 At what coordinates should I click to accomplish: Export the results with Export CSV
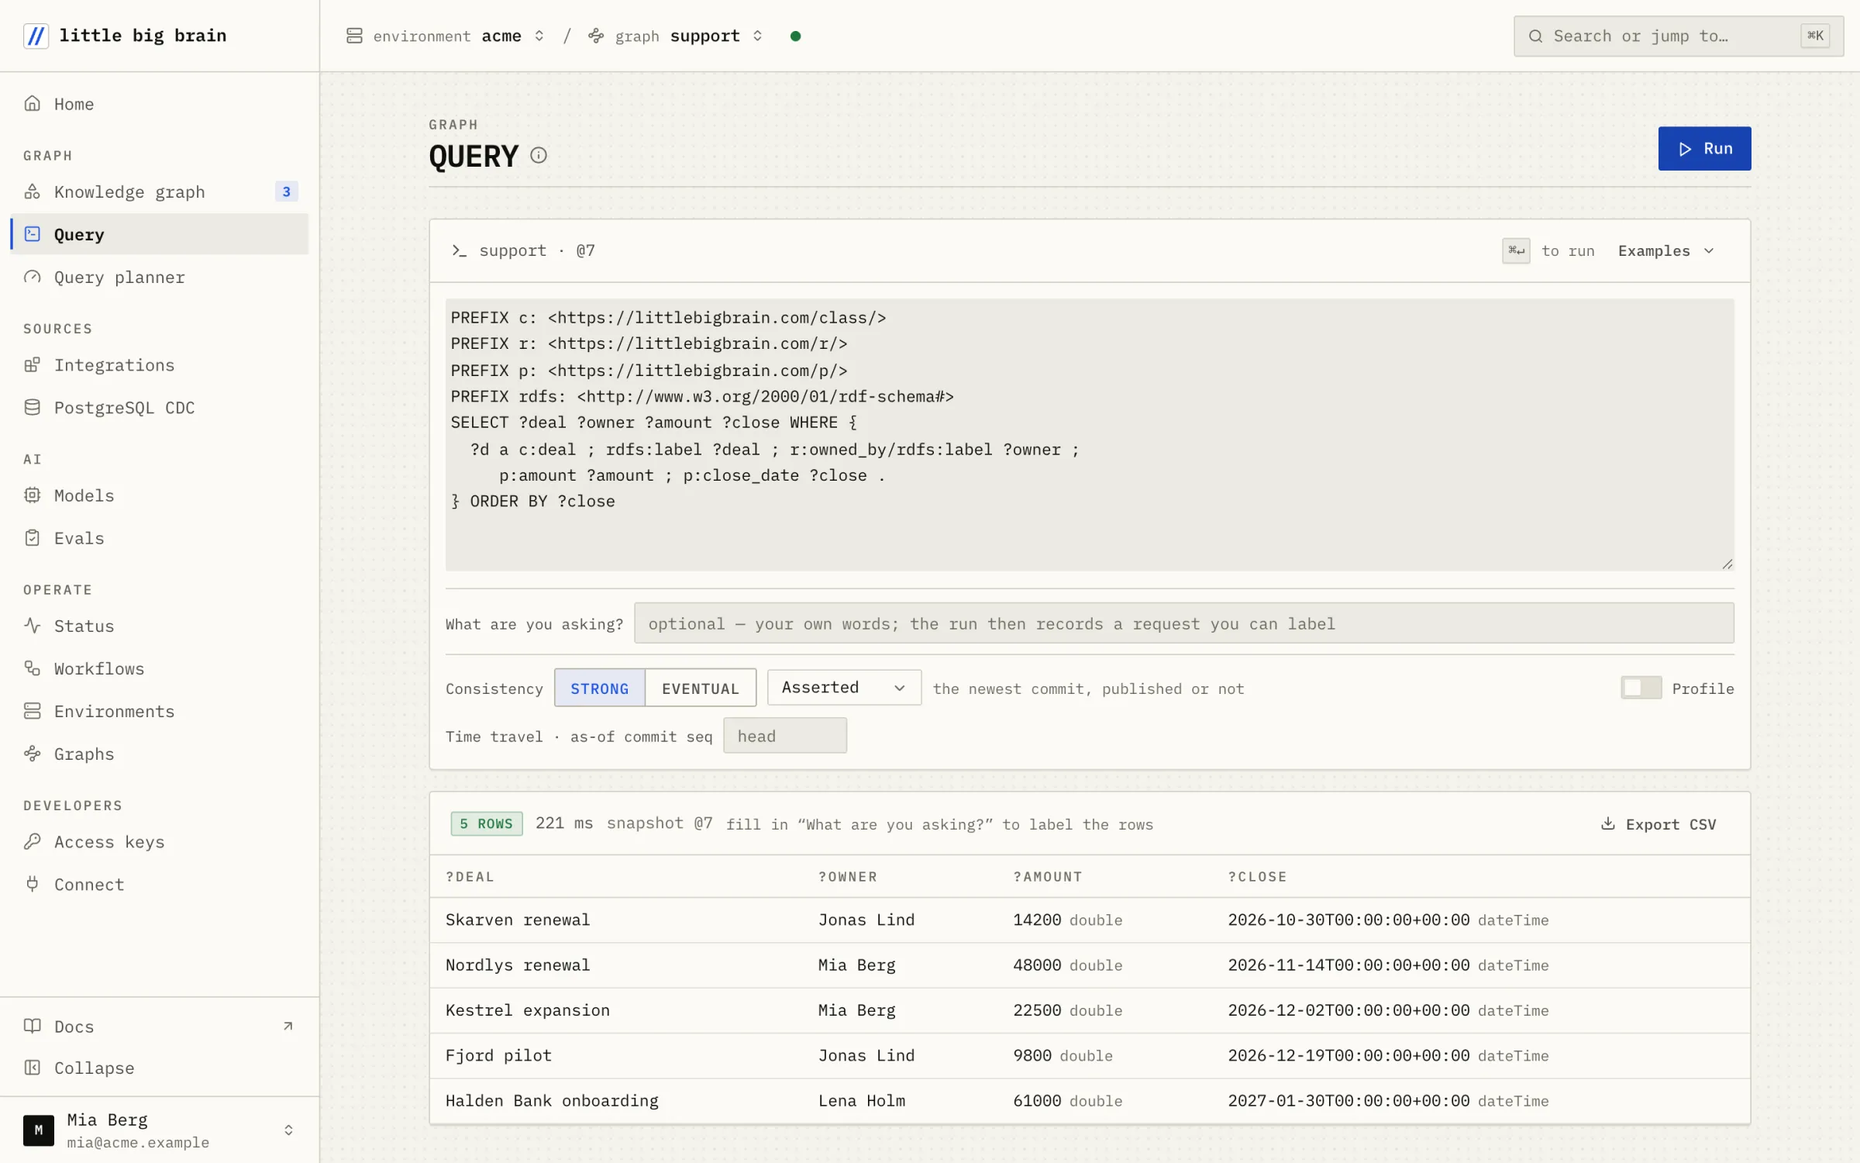pyautogui.click(x=1658, y=823)
